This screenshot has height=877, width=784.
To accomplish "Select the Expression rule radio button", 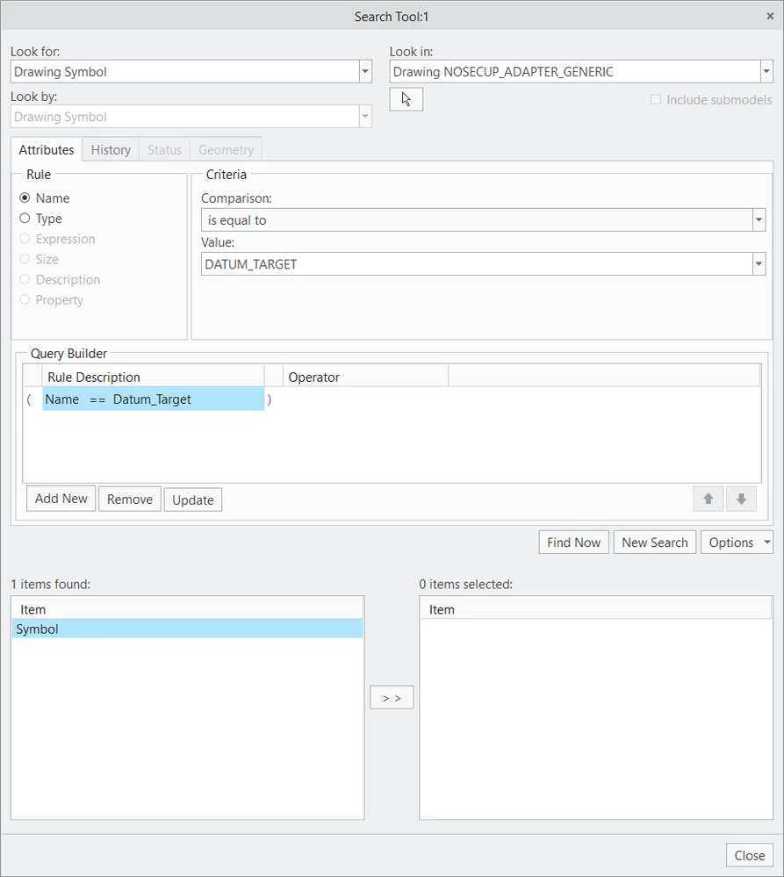I will (25, 239).
